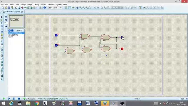
Task: Open the View menu
Action: tap(12, 5)
